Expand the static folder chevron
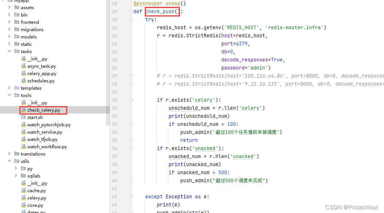Viewport: 384px width, 213px height. point(9,44)
